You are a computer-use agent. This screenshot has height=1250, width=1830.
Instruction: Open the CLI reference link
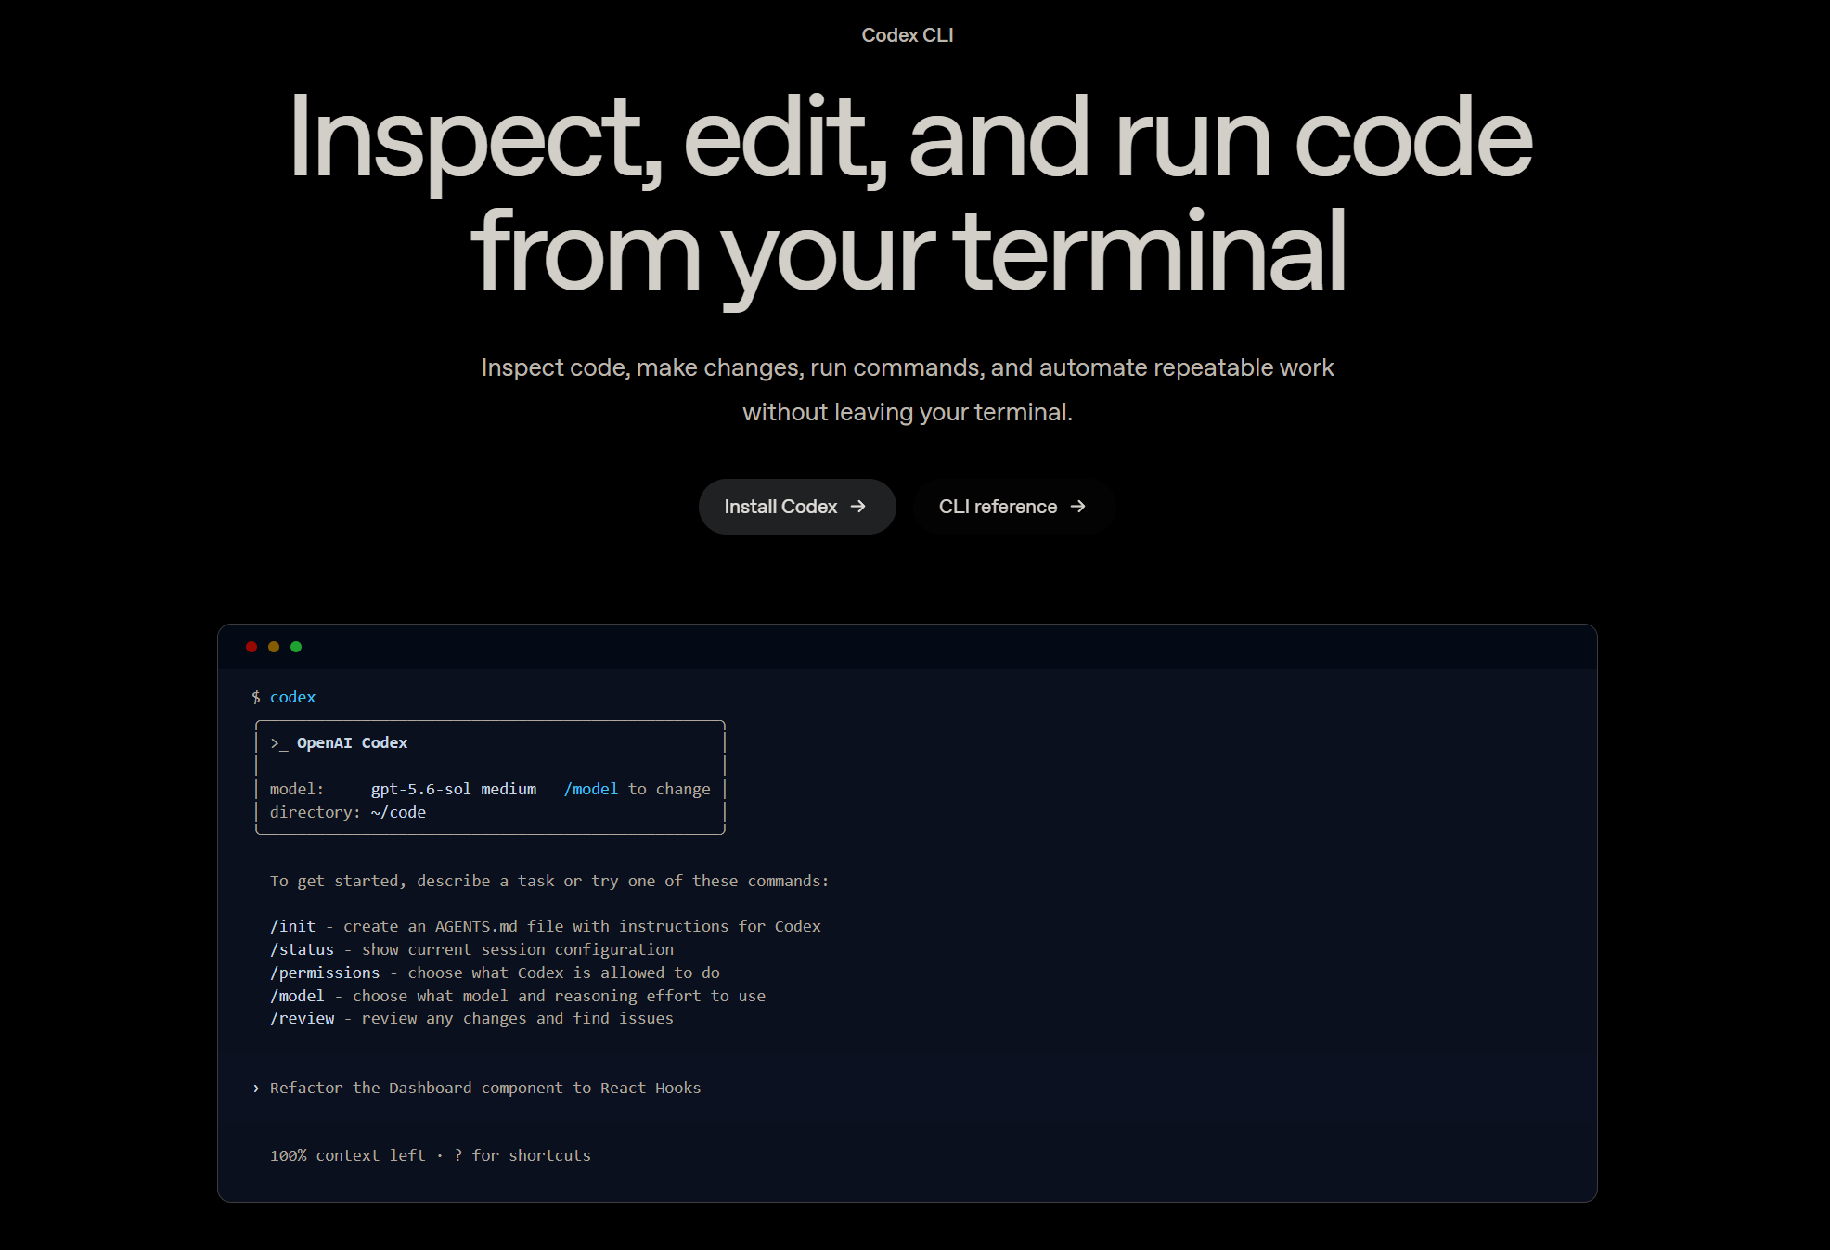pyautogui.click(x=1013, y=507)
